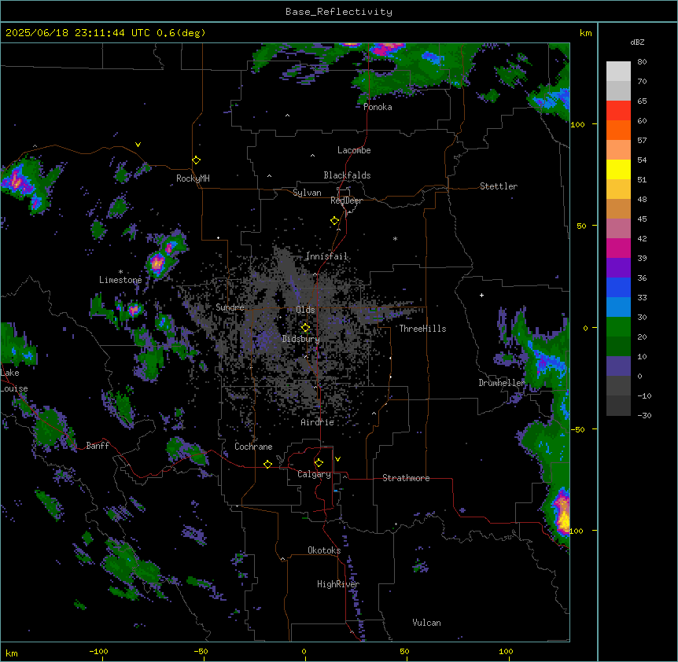Viewport: 678px width, 662px height.
Task: Click the km label at bottom-left corner
Action: pos(12,653)
